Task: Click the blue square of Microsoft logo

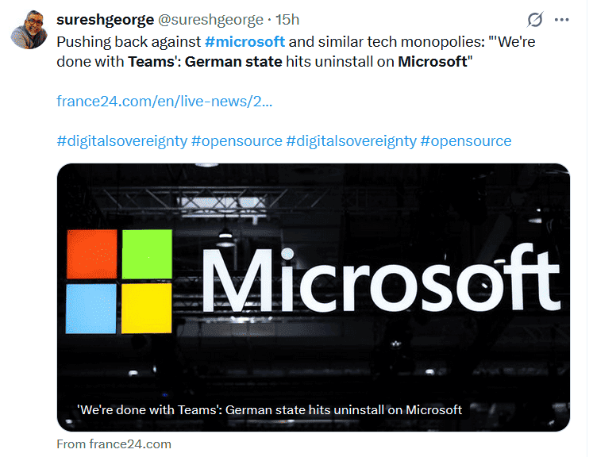Action: [92, 309]
